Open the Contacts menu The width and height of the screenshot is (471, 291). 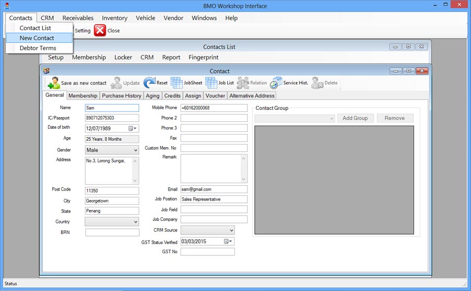[21, 18]
